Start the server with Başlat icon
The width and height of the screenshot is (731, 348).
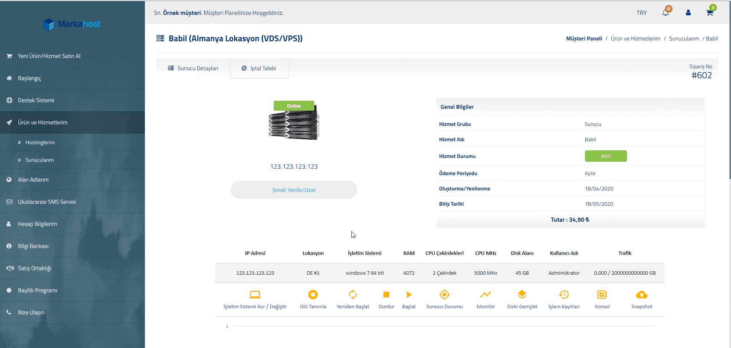click(409, 295)
